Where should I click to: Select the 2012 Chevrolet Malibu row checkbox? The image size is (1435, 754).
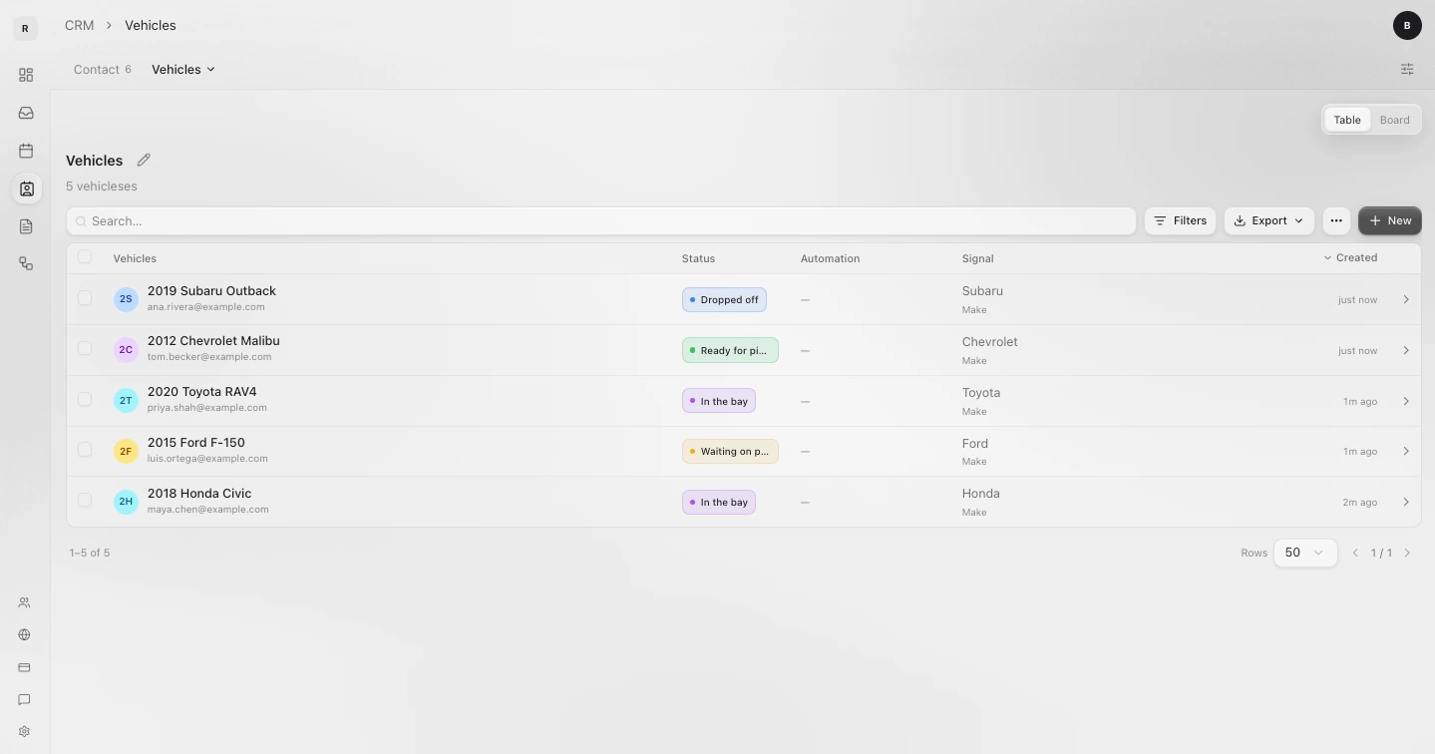(x=85, y=348)
